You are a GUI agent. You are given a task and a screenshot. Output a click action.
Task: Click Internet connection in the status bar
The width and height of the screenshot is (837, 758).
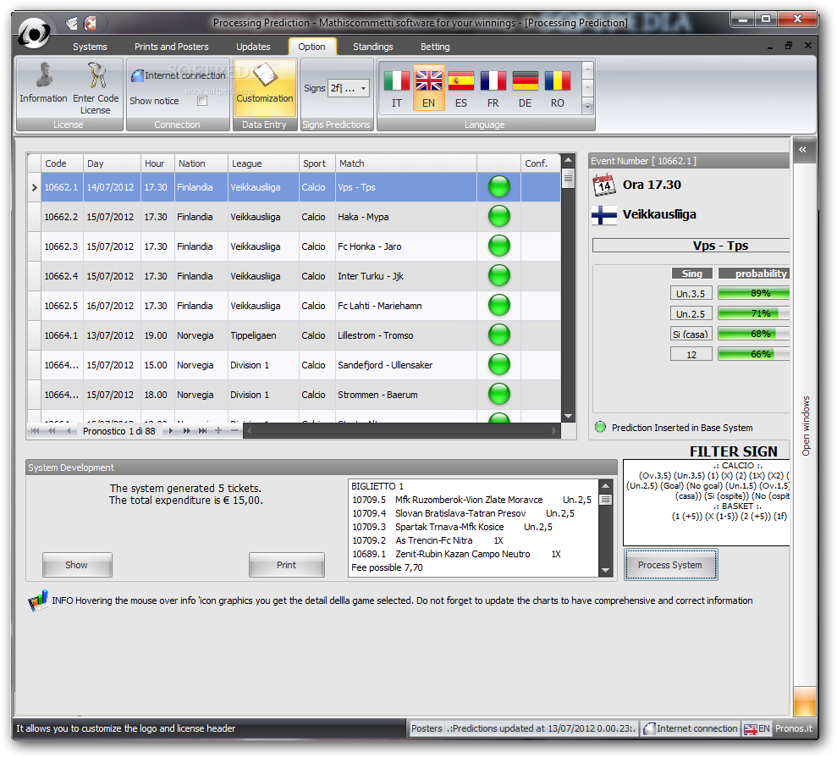[691, 728]
